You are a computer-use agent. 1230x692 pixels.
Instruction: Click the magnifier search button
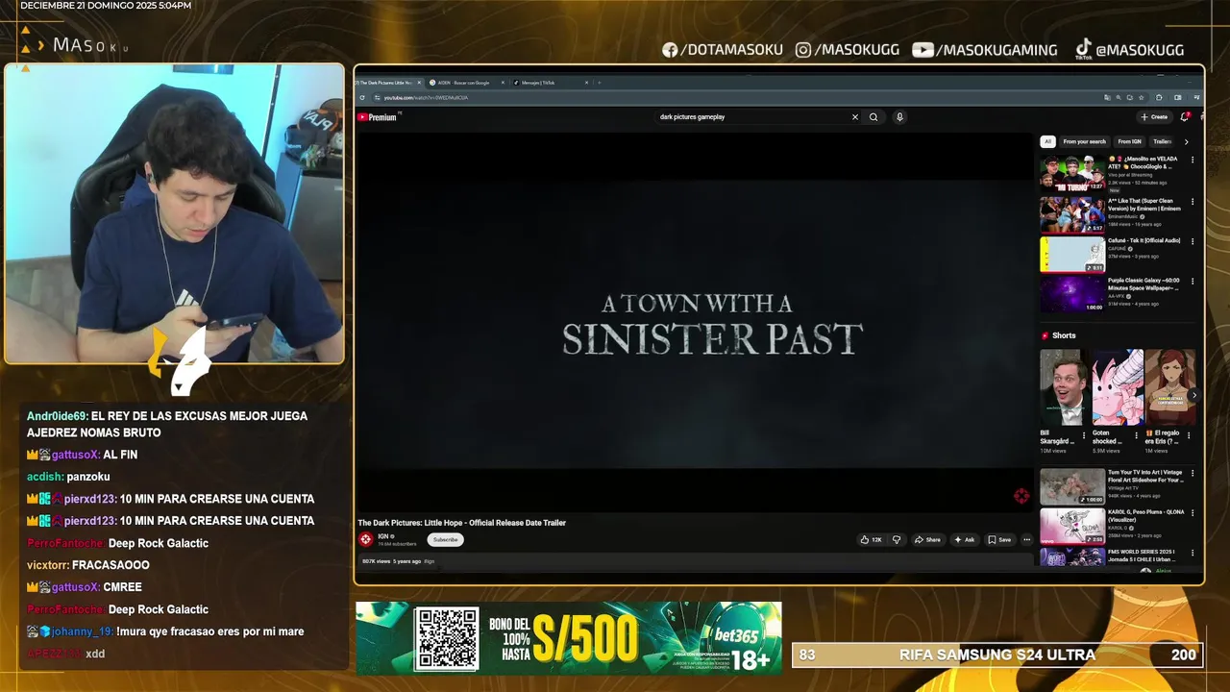click(x=873, y=117)
